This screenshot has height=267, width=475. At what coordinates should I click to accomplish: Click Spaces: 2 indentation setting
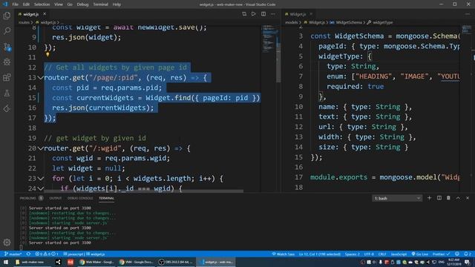coord(353,254)
